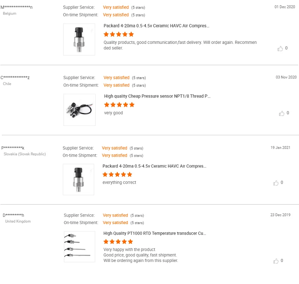Viewport: 299px width, 284px height.
Task: Open the first Packard 4-20ma Ceramic HAVC product link
Action: coord(156,26)
